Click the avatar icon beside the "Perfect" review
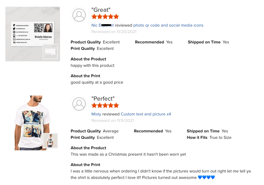Screen dimensions: 264x185 click(x=79, y=104)
